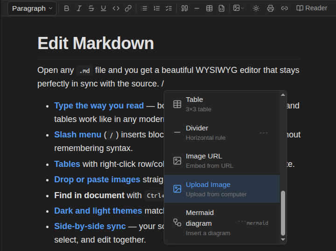Screen dimensions: 336x251
Task: Open the toolbar image insert dropdown
Action: pyautogui.click(x=238, y=8)
